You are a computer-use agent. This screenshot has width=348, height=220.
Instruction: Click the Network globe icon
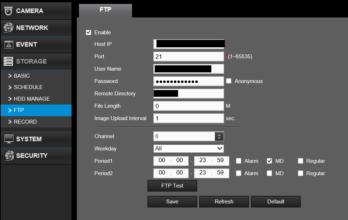click(x=8, y=28)
